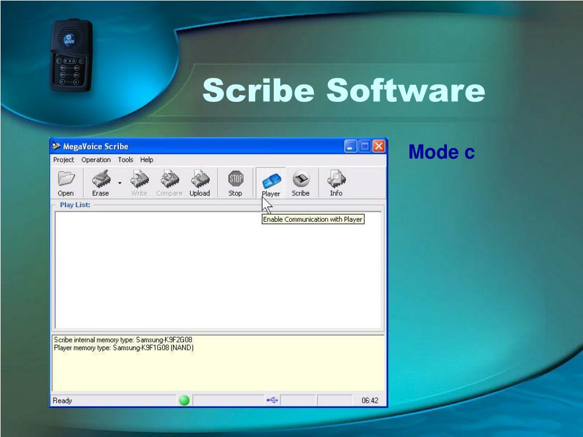Click the MegaVoice player device image

pos(71,55)
